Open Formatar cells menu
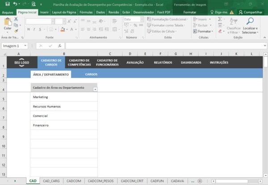268x185 pixels. pyautogui.click(x=203, y=31)
